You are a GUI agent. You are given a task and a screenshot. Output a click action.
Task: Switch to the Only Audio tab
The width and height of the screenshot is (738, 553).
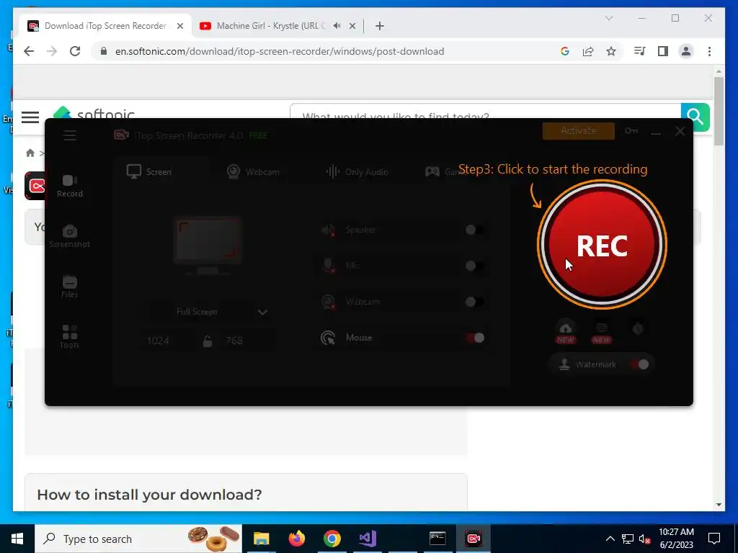click(x=357, y=171)
